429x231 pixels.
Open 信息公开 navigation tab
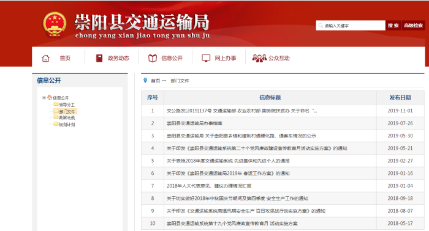pyautogui.click(x=172, y=58)
